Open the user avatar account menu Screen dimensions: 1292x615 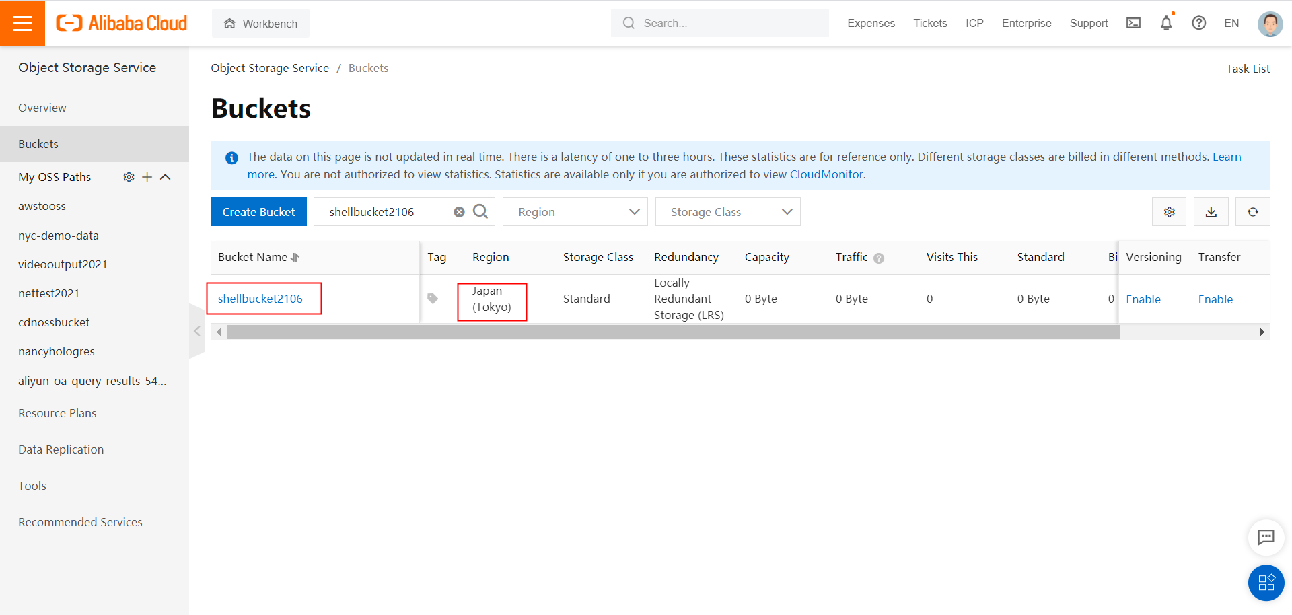(1270, 24)
